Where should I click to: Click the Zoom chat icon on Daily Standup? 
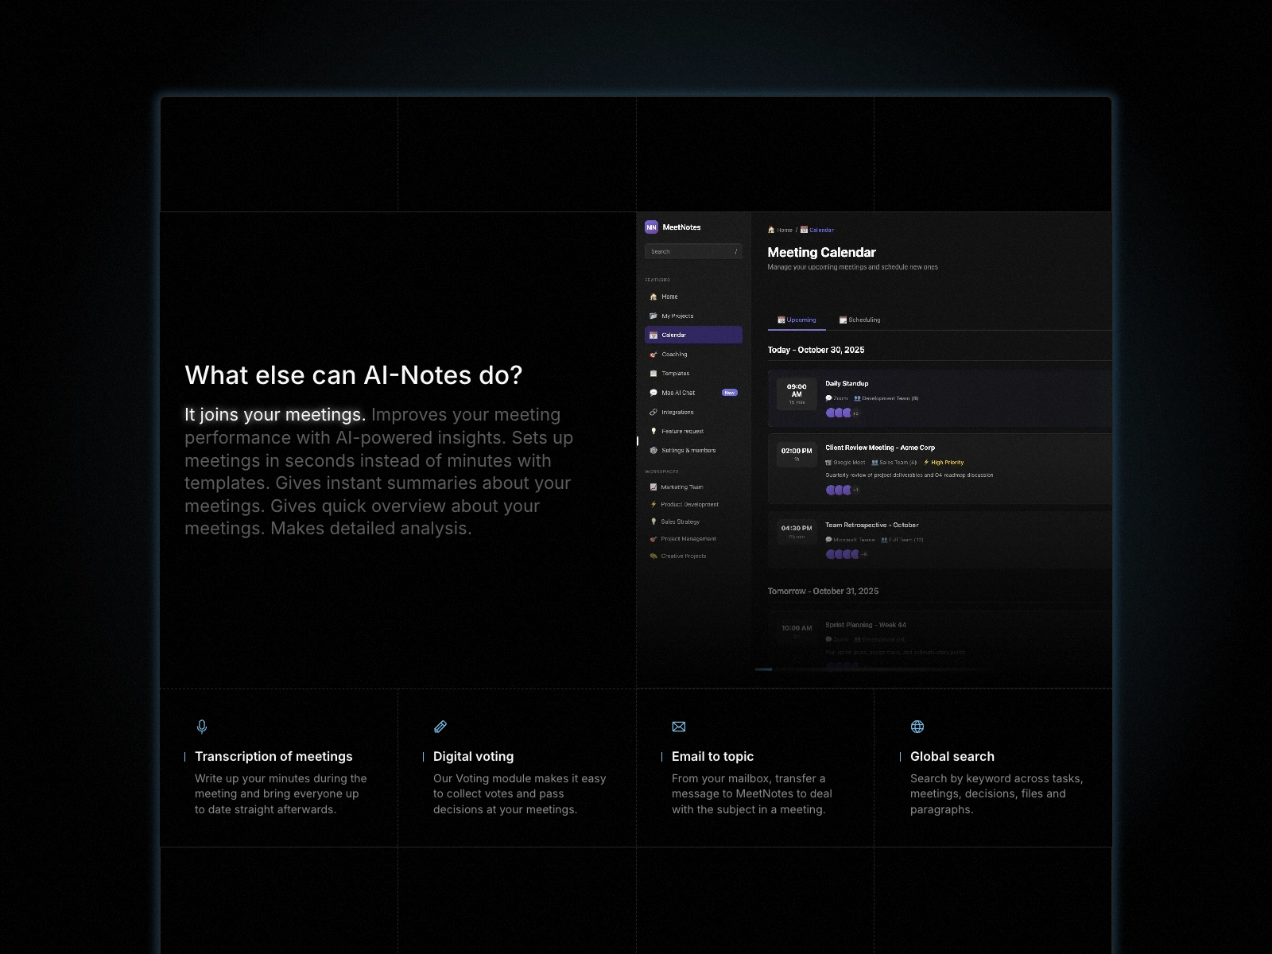(x=828, y=398)
